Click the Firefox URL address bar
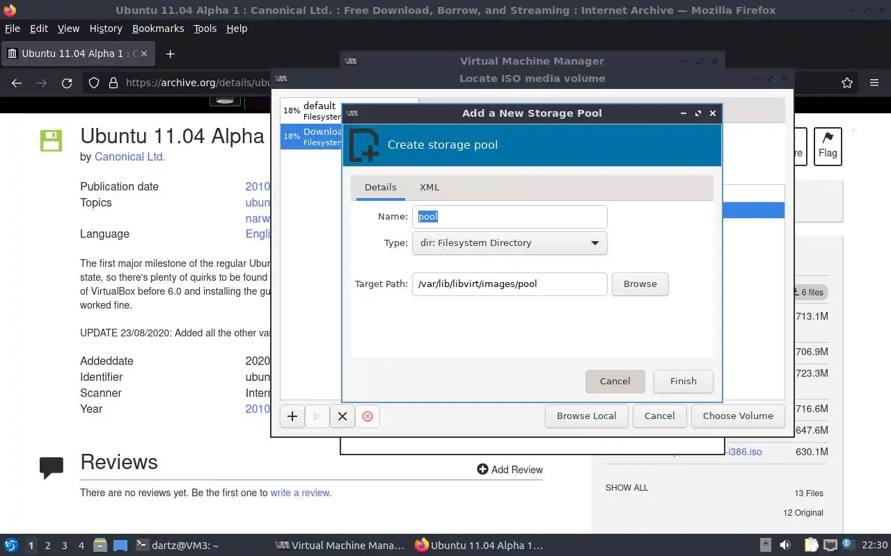 (198, 83)
